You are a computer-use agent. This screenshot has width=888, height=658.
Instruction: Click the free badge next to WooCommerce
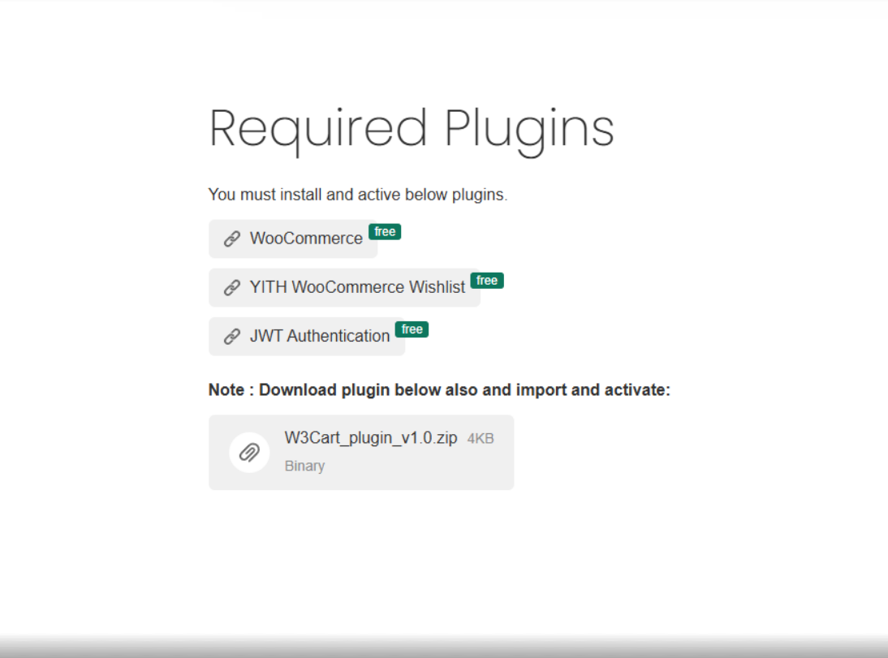pyautogui.click(x=385, y=231)
